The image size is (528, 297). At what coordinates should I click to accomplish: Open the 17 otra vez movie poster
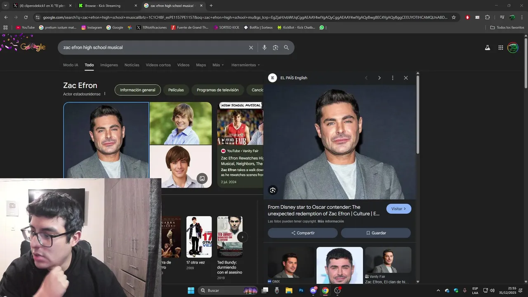(x=199, y=237)
